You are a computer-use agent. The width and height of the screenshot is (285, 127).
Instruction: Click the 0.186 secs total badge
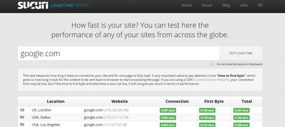coord(241,118)
